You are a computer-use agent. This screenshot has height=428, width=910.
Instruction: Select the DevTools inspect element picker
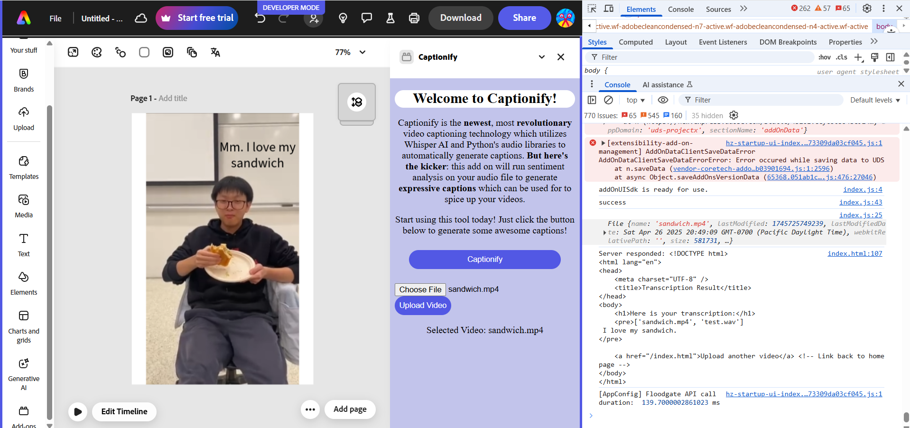(x=592, y=9)
